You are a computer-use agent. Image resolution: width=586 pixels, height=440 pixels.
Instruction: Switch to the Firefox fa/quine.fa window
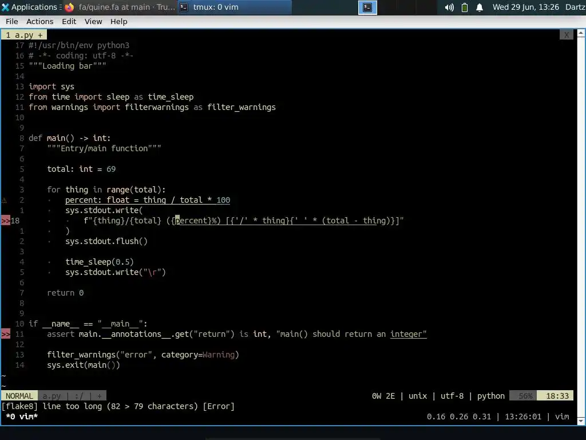(120, 7)
